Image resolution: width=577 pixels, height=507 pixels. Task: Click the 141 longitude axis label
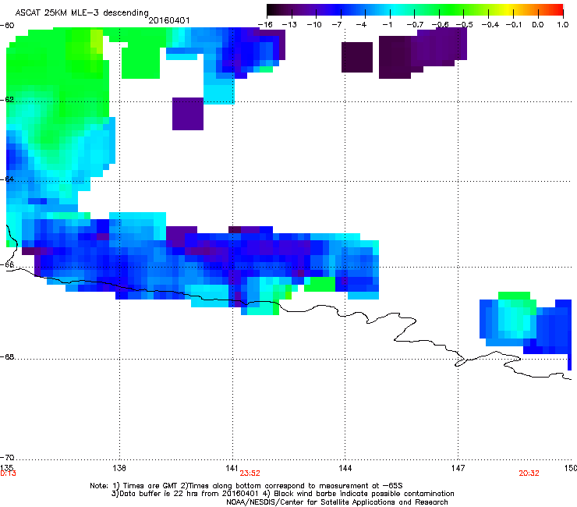[232, 468]
